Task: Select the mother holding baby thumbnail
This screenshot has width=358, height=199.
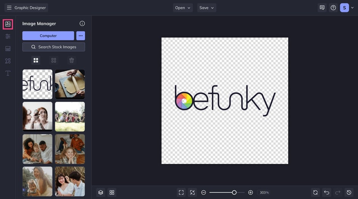Action: [38, 181]
